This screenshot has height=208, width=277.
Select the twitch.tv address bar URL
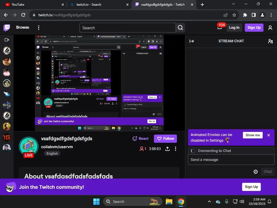pyautogui.click(x=64, y=15)
